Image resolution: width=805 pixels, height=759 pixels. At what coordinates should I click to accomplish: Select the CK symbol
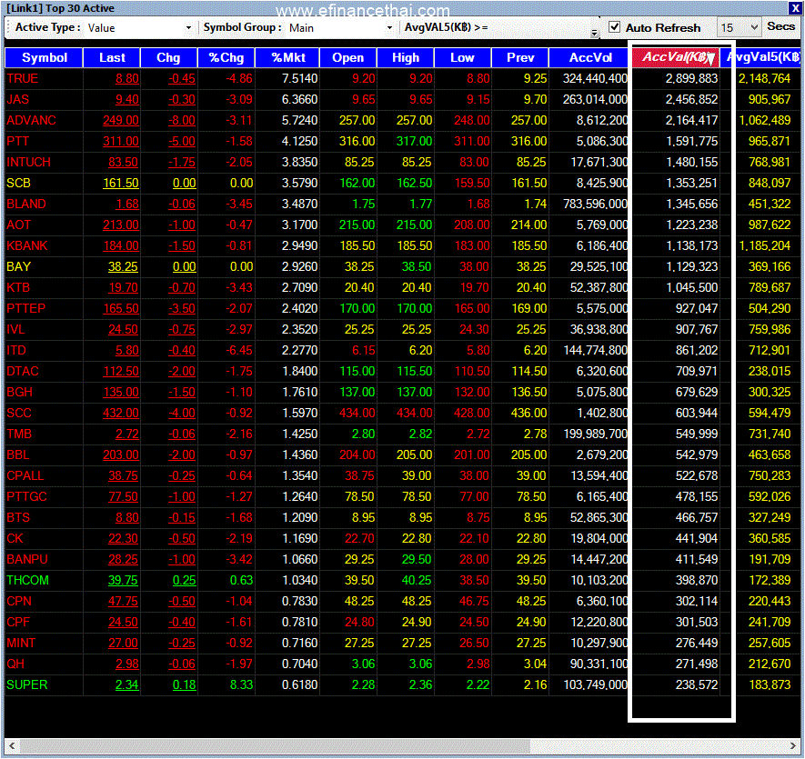(x=15, y=539)
